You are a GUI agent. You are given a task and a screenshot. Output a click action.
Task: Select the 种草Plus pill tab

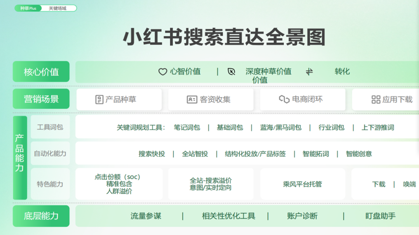point(28,8)
